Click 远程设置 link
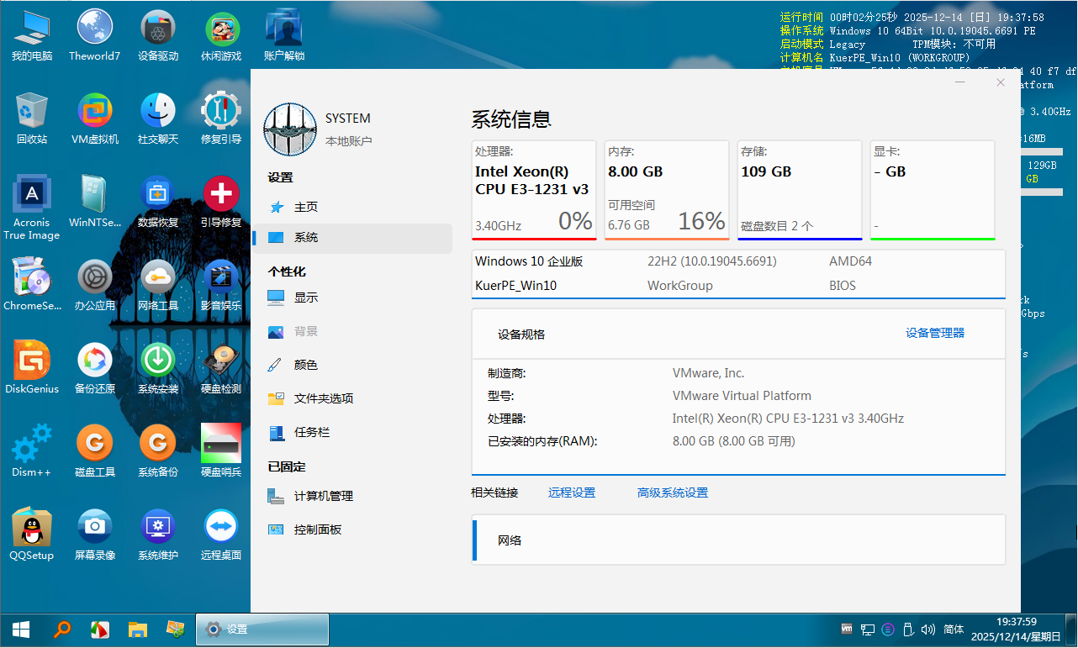This screenshot has width=1078, height=648. tap(571, 493)
